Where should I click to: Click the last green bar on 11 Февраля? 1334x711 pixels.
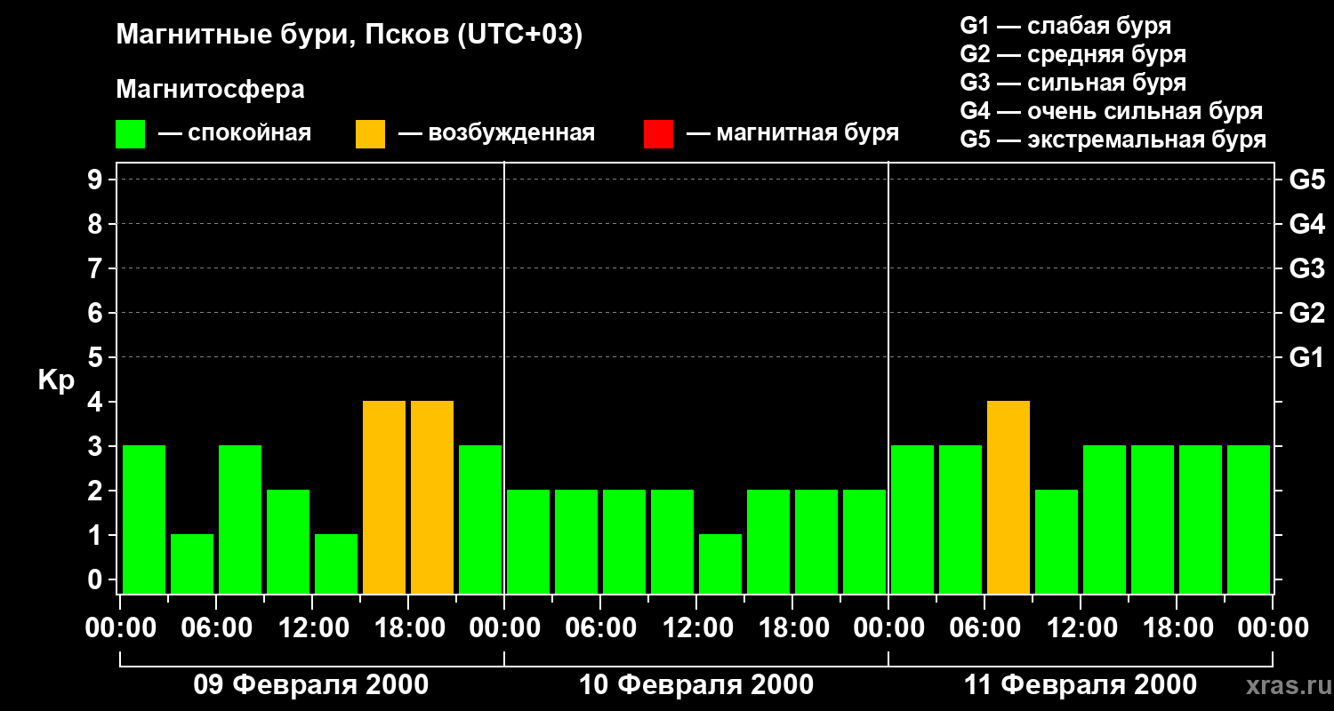pos(1249,519)
